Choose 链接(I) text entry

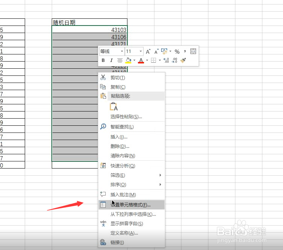tap(117, 242)
